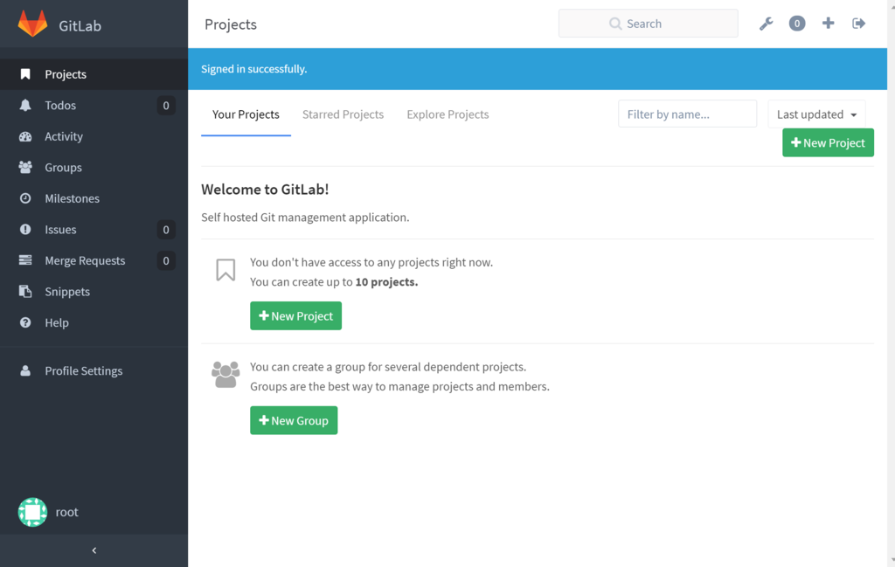Click New Project button in welcome section

(295, 316)
